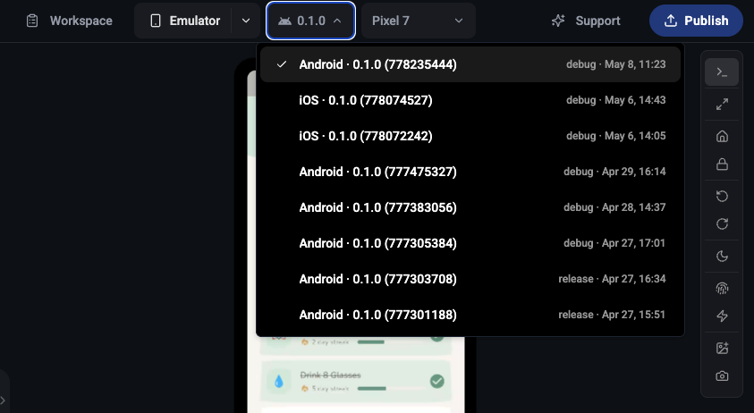
Task: Rotate device counterclockwise
Action: (x=722, y=196)
